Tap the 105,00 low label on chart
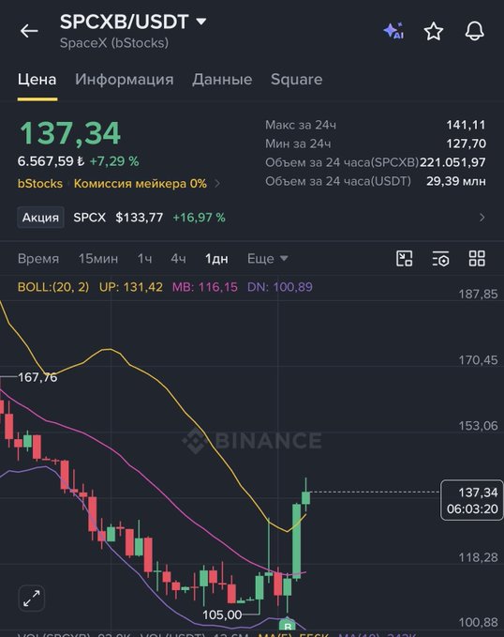Viewport: 504px width, 637px height. pos(222,614)
